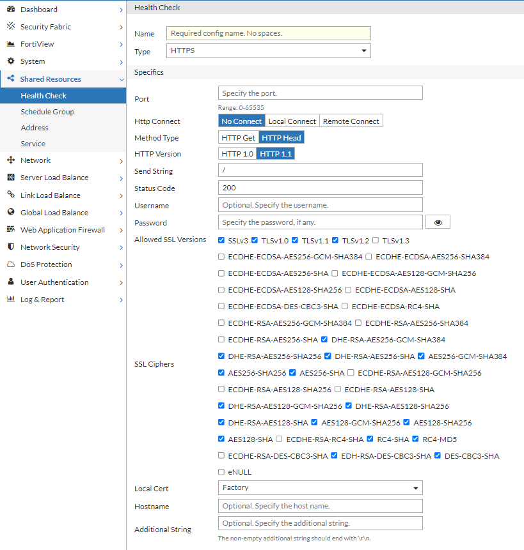Go to Schedule Group under Shared Resources

[48, 111]
